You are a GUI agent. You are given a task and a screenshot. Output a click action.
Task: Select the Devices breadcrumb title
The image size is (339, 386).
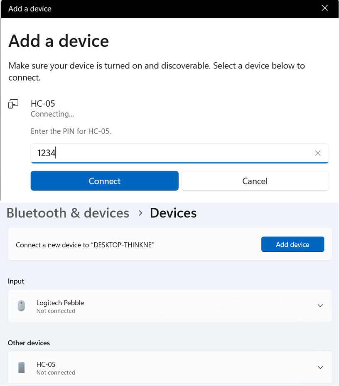coord(173,213)
